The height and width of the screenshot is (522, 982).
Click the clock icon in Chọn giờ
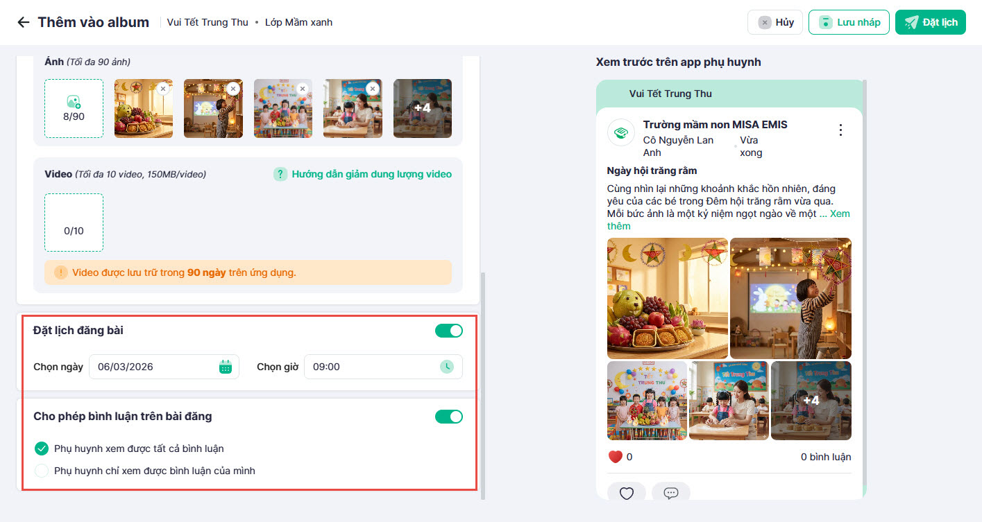(x=448, y=367)
